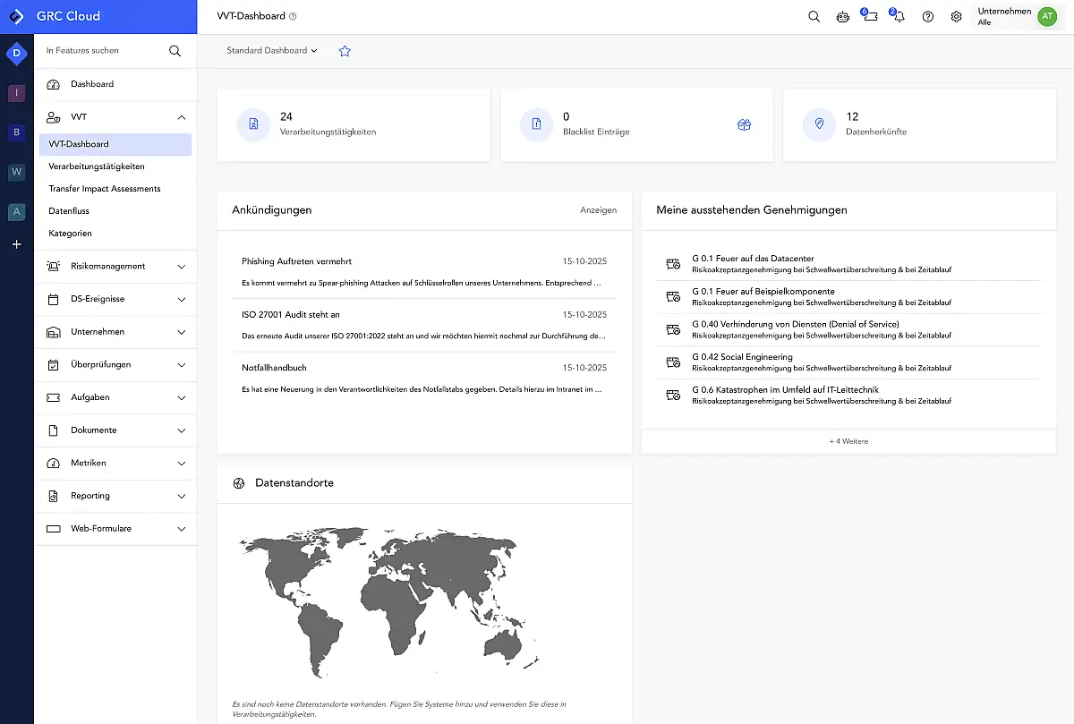
Task: Open the settings gear icon
Action: (956, 17)
